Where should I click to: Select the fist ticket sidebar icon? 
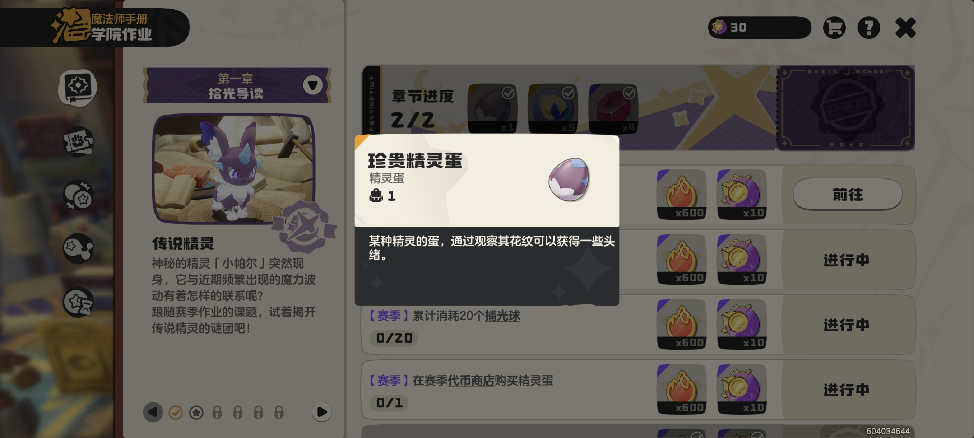(x=78, y=142)
